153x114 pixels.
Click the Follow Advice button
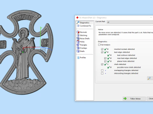pyautogui.click(x=134, y=98)
